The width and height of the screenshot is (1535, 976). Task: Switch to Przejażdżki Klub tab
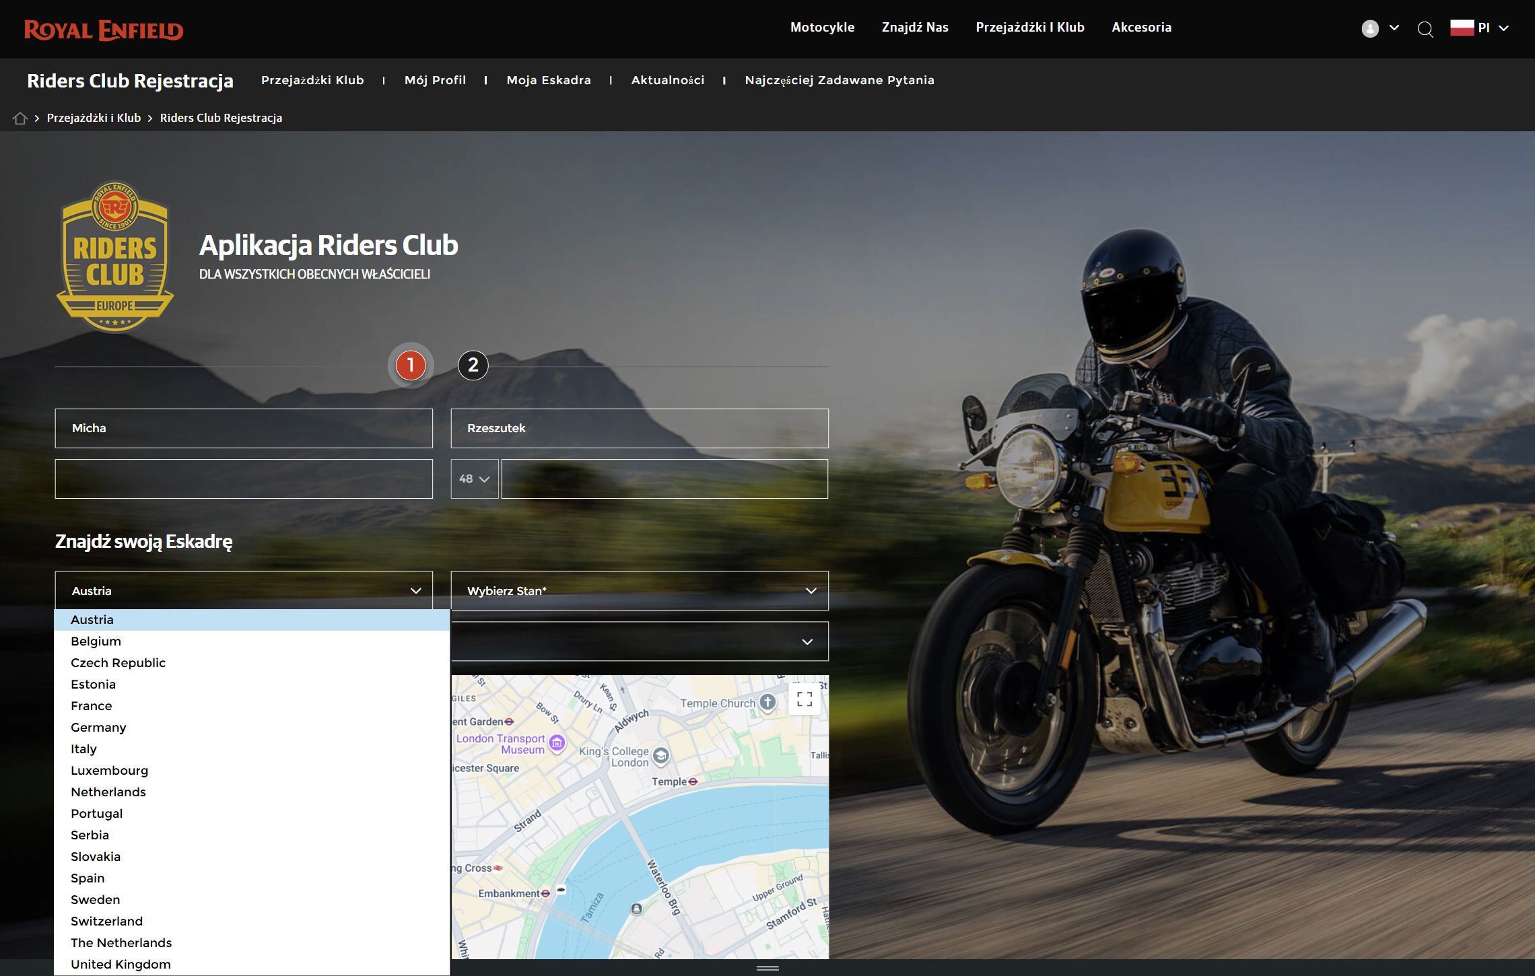tap(312, 80)
